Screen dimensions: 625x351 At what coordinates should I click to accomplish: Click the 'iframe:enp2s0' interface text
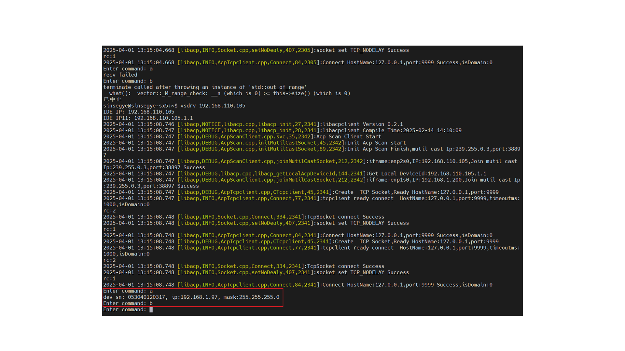pyautogui.click(x=389, y=161)
